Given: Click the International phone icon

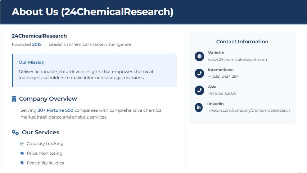Looking at the screenshot, I should click(x=199, y=73).
